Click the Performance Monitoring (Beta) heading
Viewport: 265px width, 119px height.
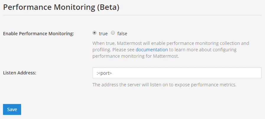coord(61,7)
